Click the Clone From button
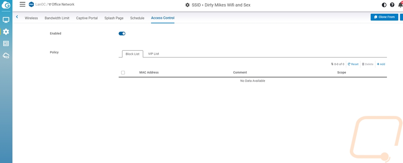403x163 pixels. (384, 17)
